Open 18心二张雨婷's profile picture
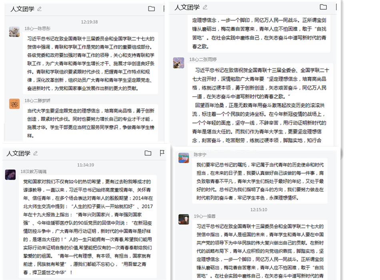Screen dimensions: 380x280 pos(178,62)
